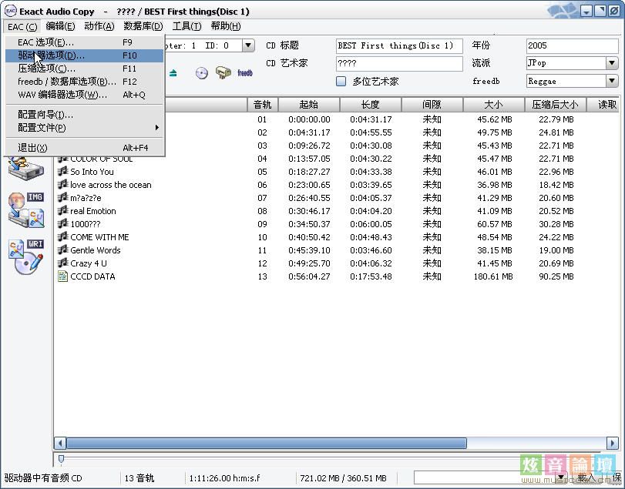Image resolution: width=625 pixels, height=489 pixels.
Task: Click the CD 标题 input field
Action: coord(399,45)
